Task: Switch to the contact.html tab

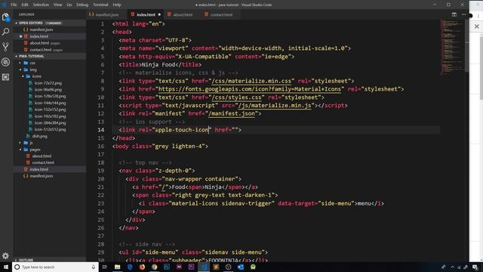Action: pos(221,14)
